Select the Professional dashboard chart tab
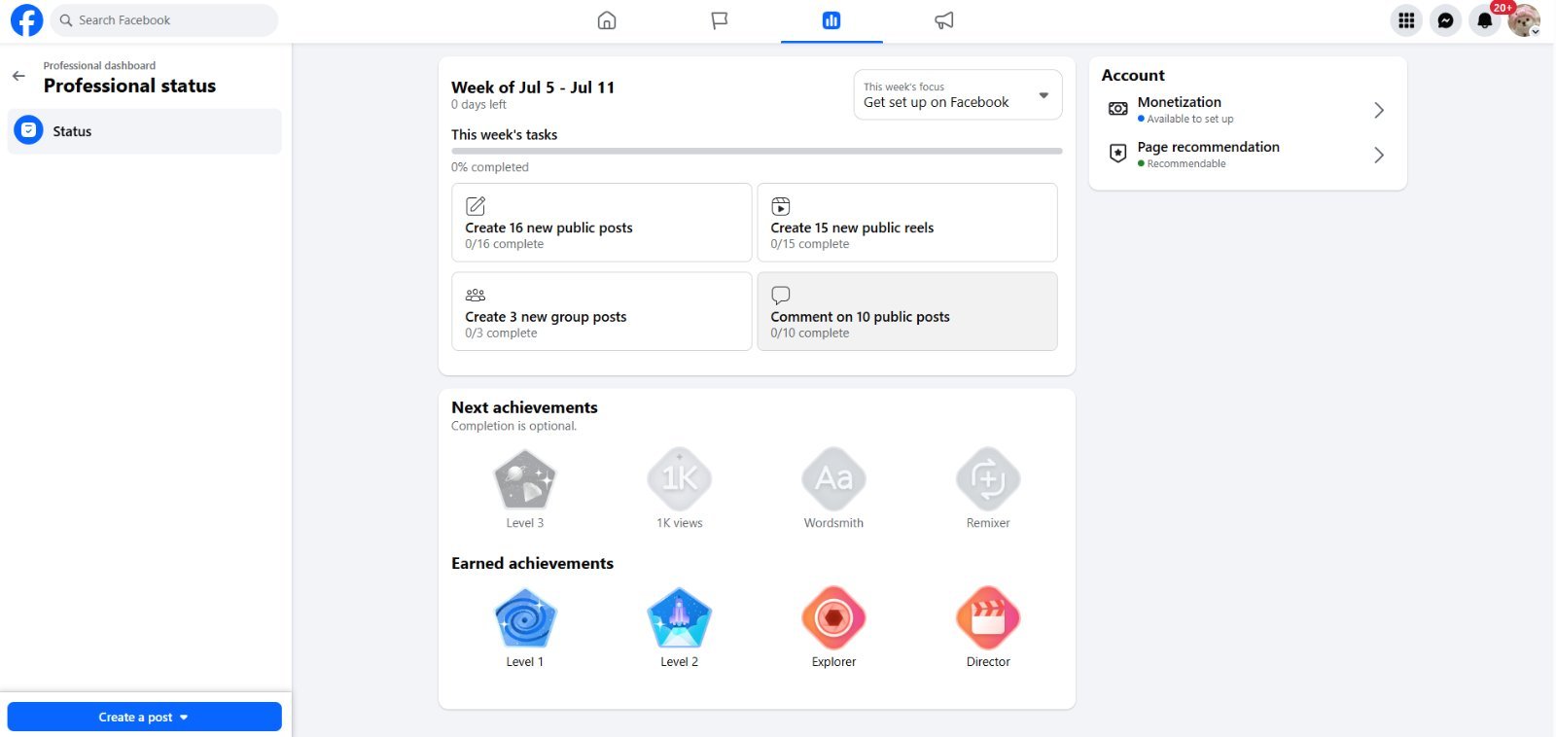 [x=831, y=20]
